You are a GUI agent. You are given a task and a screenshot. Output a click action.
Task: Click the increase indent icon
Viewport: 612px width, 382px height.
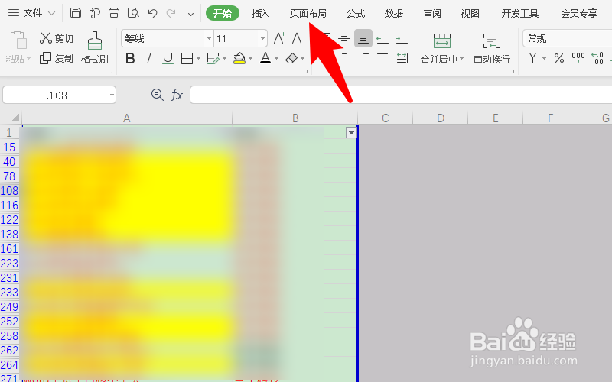click(x=402, y=39)
